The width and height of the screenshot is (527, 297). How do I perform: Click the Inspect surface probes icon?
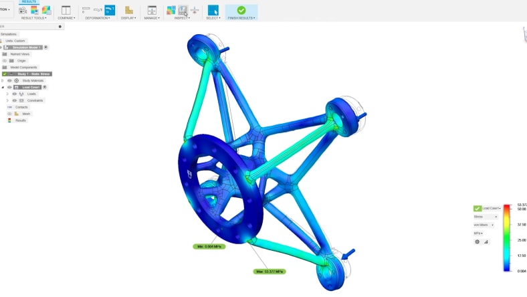(171, 11)
